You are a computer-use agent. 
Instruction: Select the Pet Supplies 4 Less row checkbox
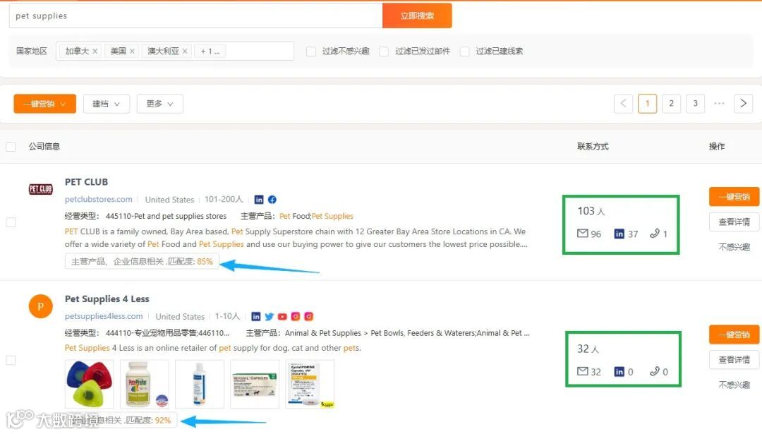(11, 360)
